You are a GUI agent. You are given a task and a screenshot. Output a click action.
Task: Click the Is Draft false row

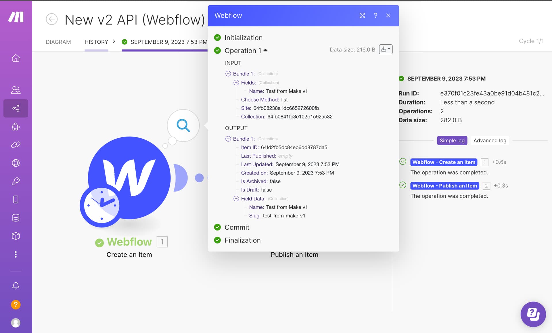click(x=256, y=190)
